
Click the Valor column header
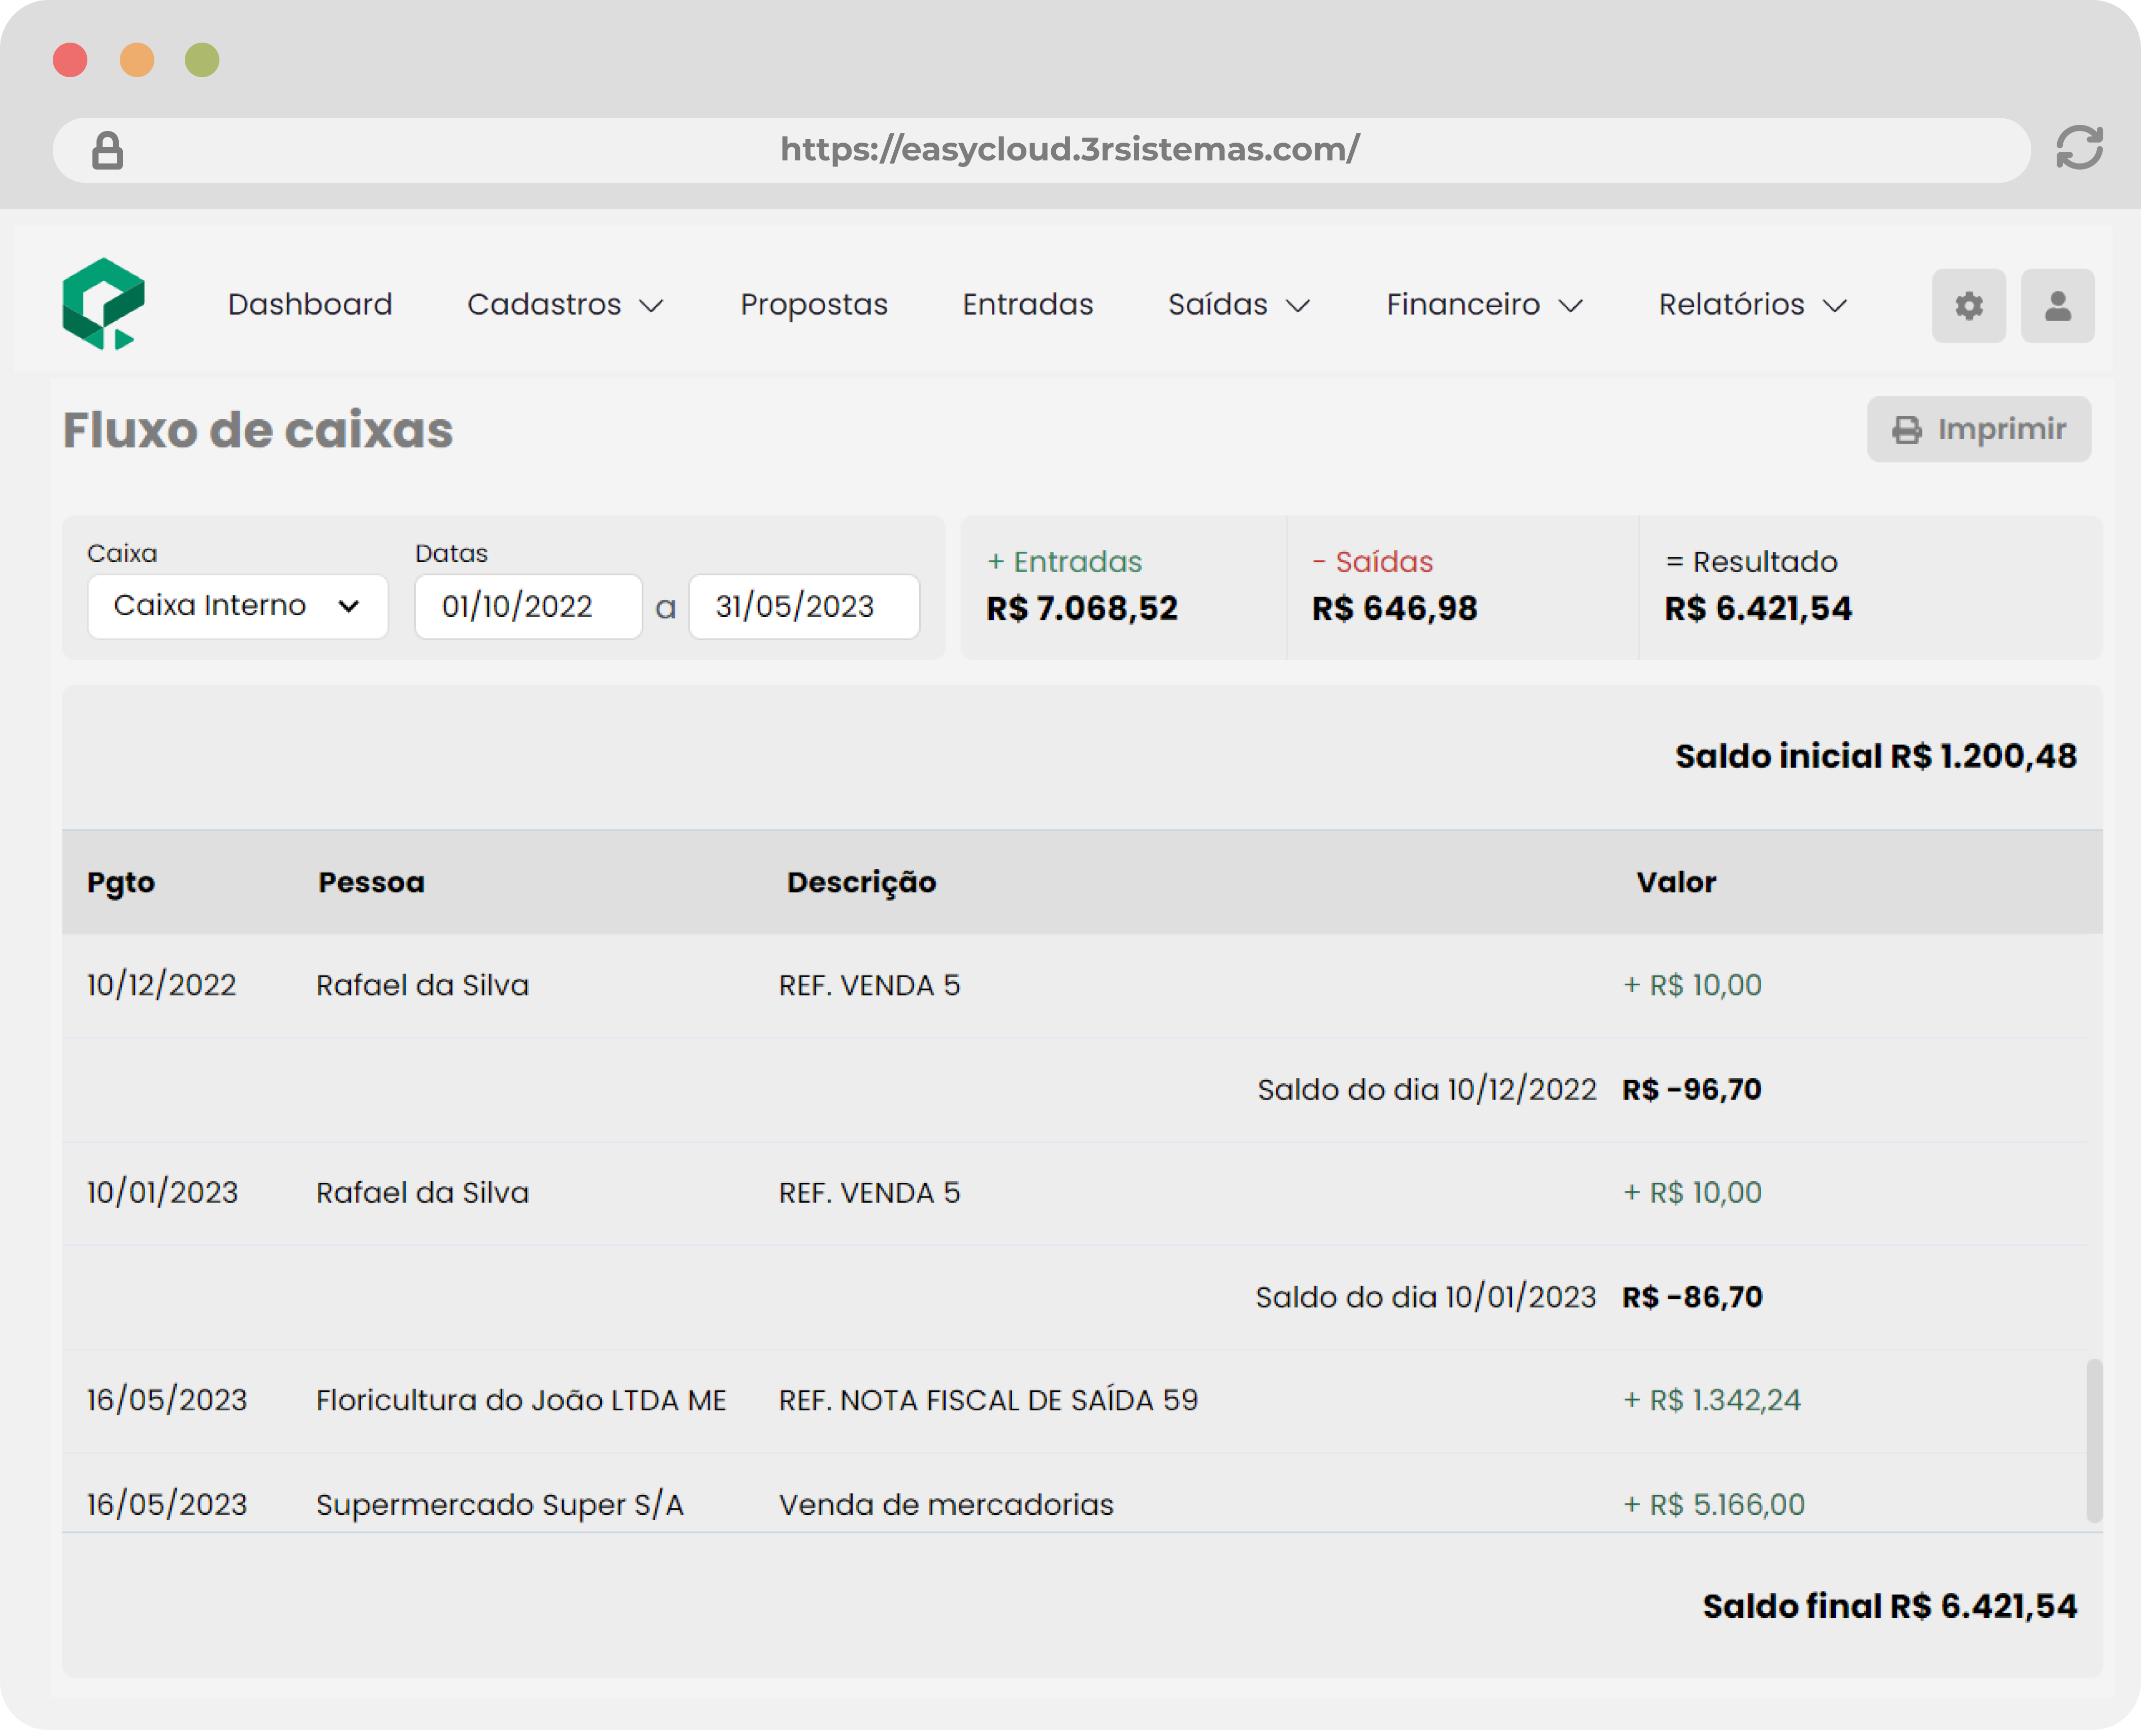click(1675, 882)
